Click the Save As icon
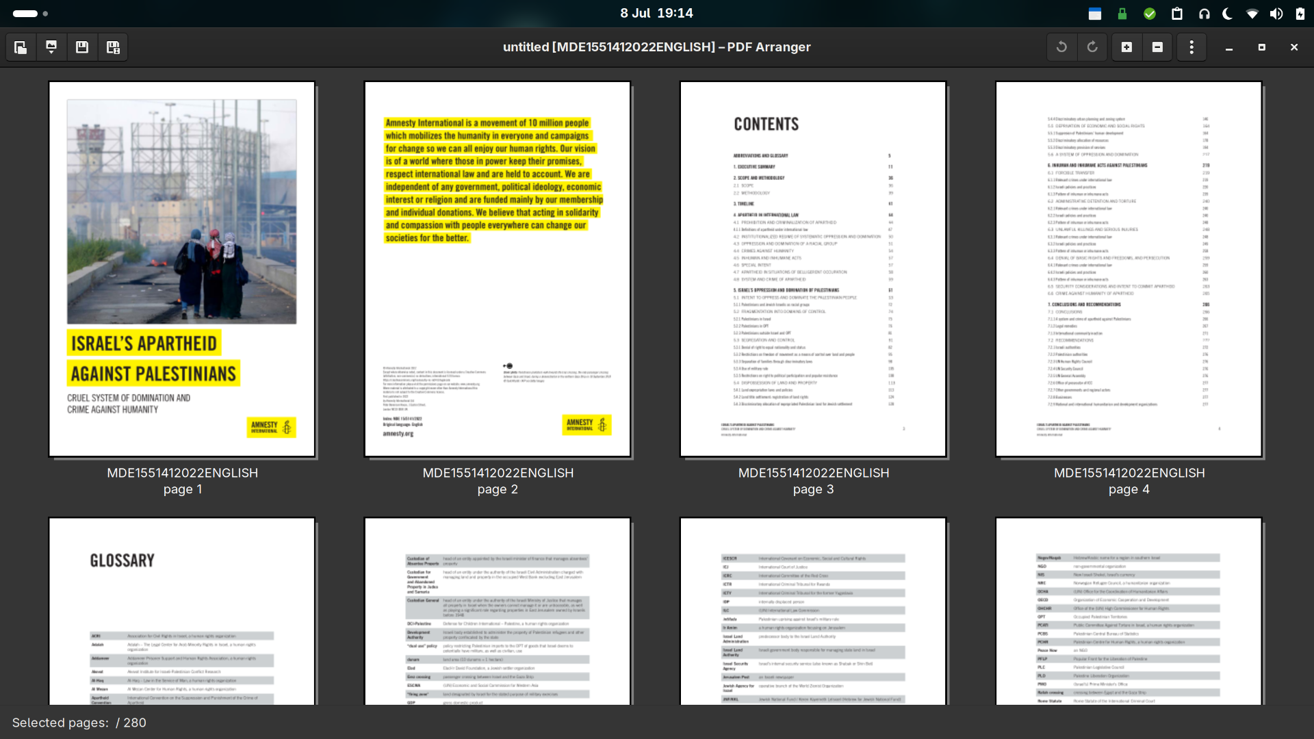 113,47
